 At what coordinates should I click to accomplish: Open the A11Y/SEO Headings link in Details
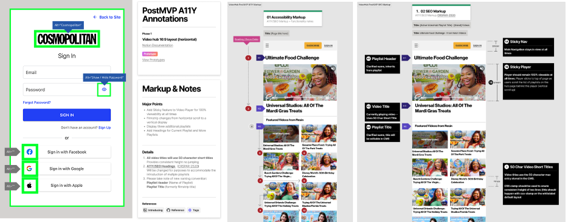pos(161,166)
